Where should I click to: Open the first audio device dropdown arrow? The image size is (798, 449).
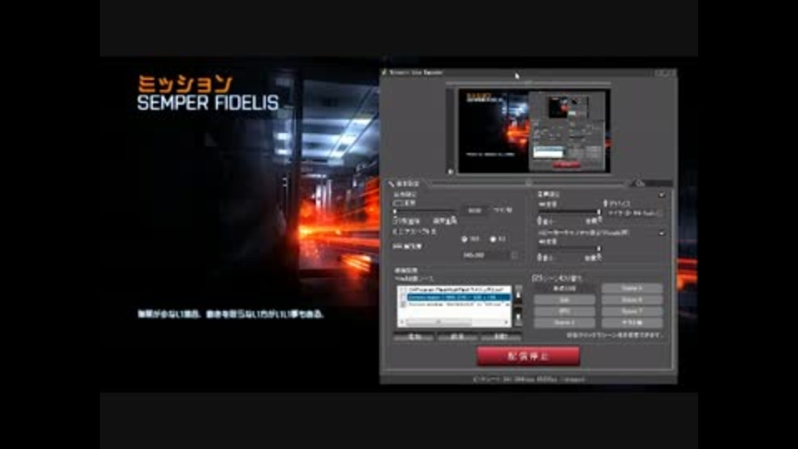(x=661, y=195)
